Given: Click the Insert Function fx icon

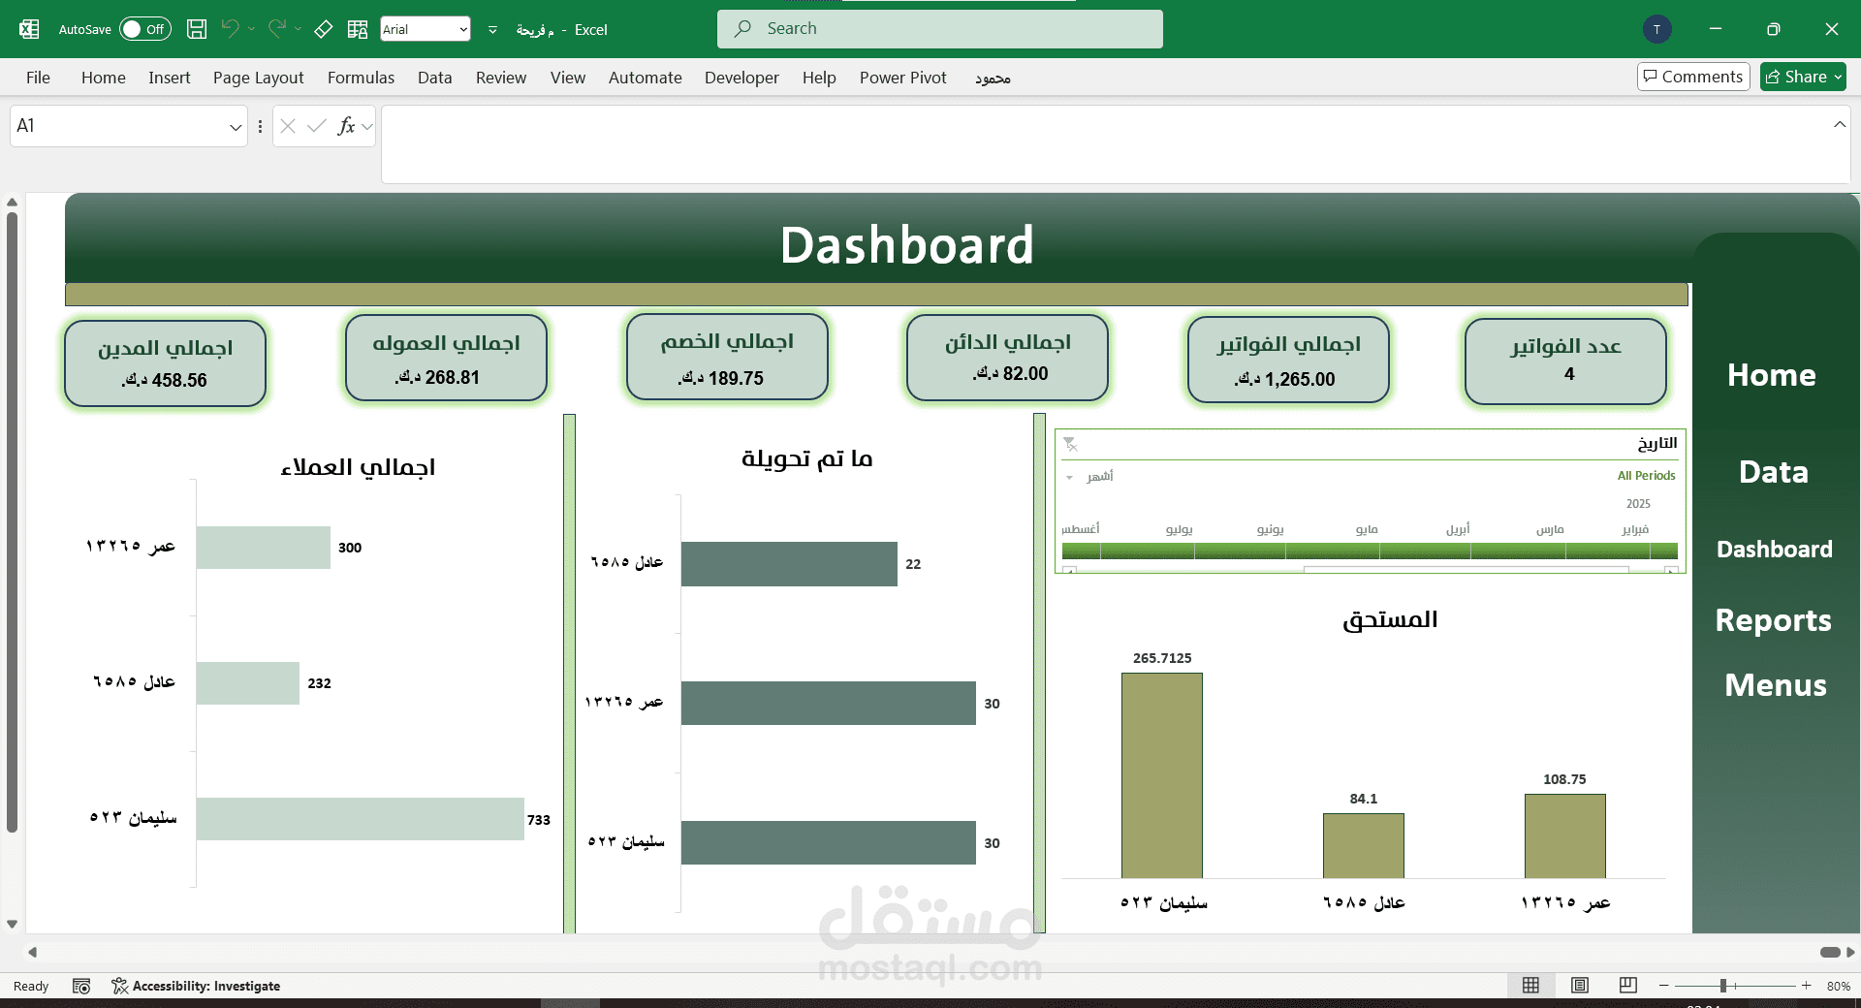Looking at the screenshot, I should click(x=346, y=126).
